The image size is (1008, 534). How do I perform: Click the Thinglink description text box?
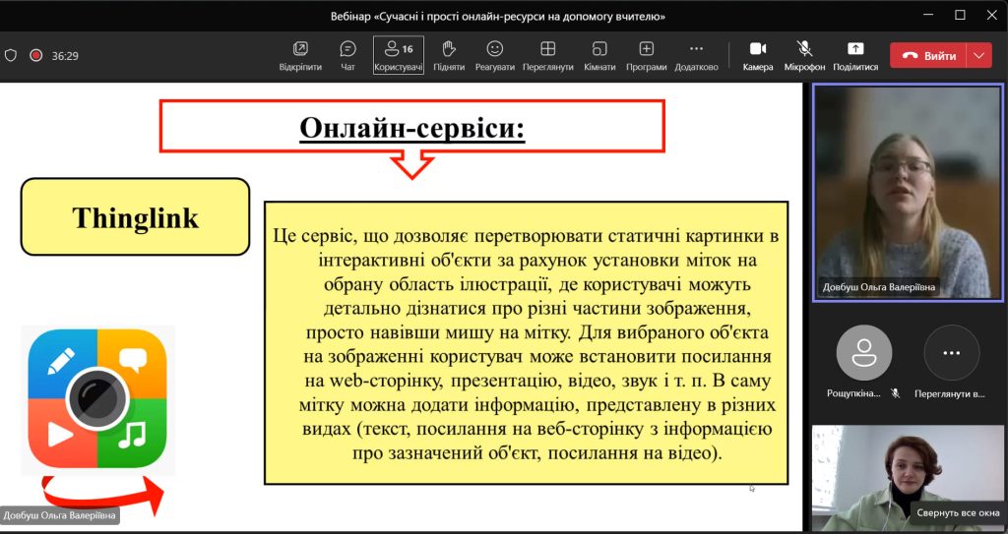526,343
